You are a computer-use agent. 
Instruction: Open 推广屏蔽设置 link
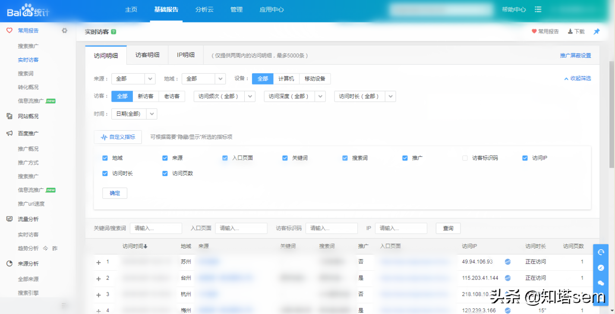pos(575,56)
